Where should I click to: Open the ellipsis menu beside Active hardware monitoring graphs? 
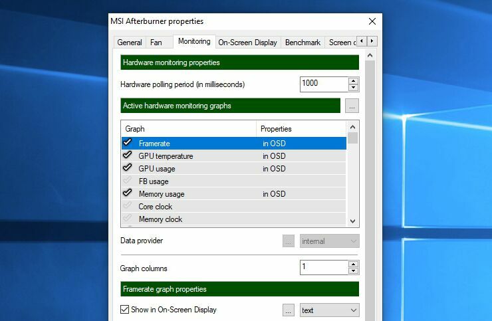click(352, 106)
